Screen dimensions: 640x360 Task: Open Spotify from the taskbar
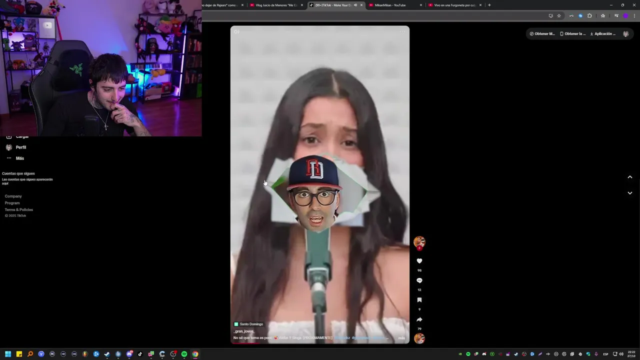[184, 354]
